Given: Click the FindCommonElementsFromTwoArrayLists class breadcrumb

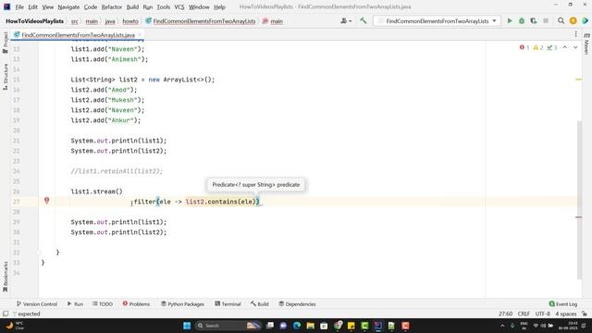Looking at the screenshot, I should [201, 21].
